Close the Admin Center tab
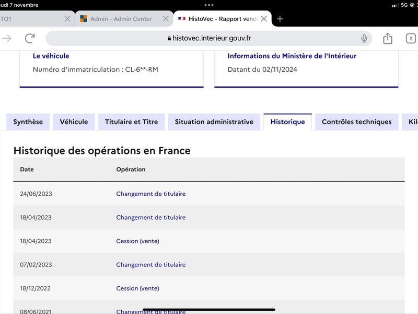418x314 pixels. pyautogui.click(x=166, y=19)
